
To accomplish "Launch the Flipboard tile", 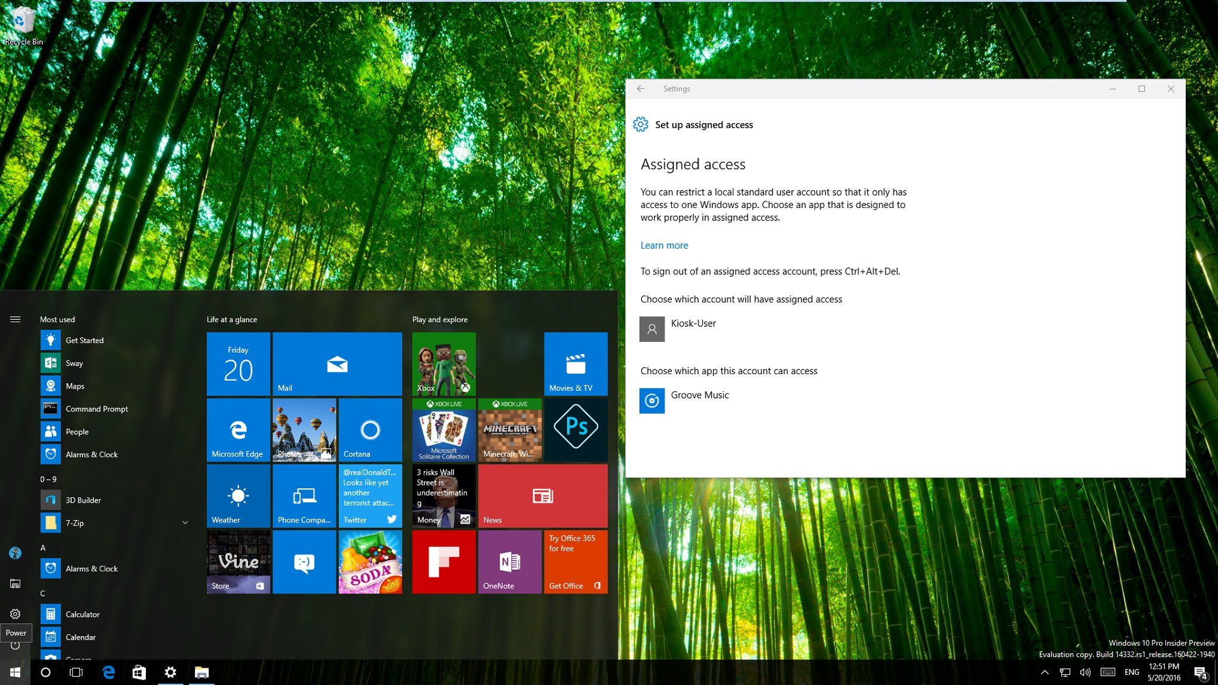I will (x=443, y=561).
